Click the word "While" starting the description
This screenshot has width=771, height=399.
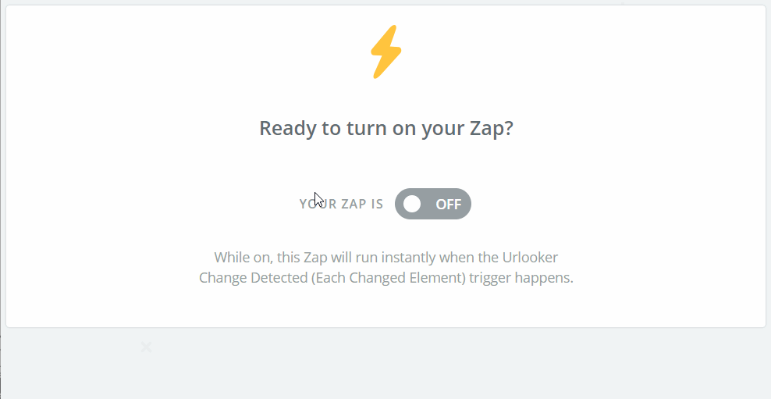tap(233, 257)
